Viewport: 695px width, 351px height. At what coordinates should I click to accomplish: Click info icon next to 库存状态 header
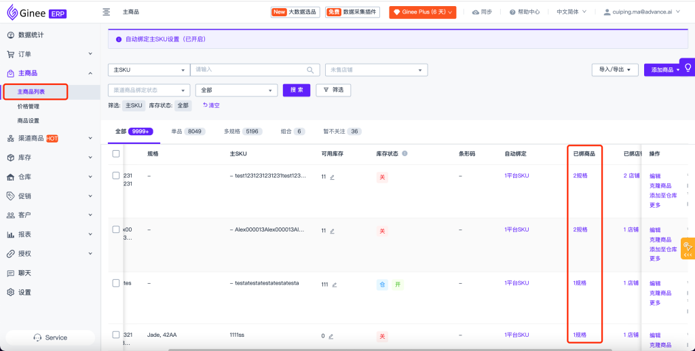click(x=405, y=153)
